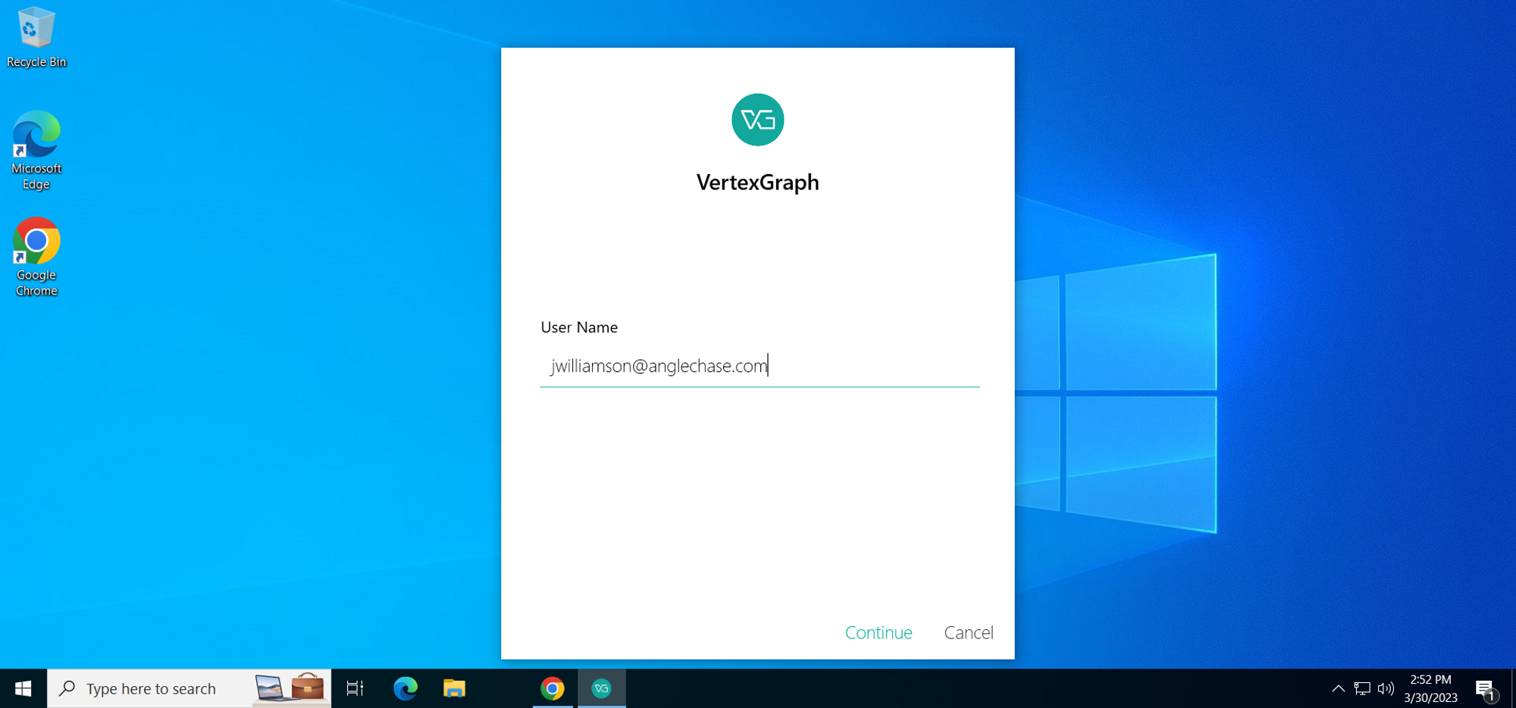Open Task View from the taskbar
The image size is (1516, 708).
pos(355,688)
